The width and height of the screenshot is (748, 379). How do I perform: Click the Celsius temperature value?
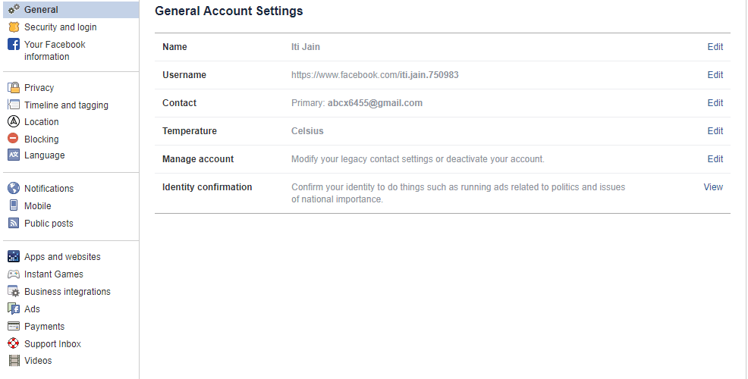pyautogui.click(x=307, y=131)
